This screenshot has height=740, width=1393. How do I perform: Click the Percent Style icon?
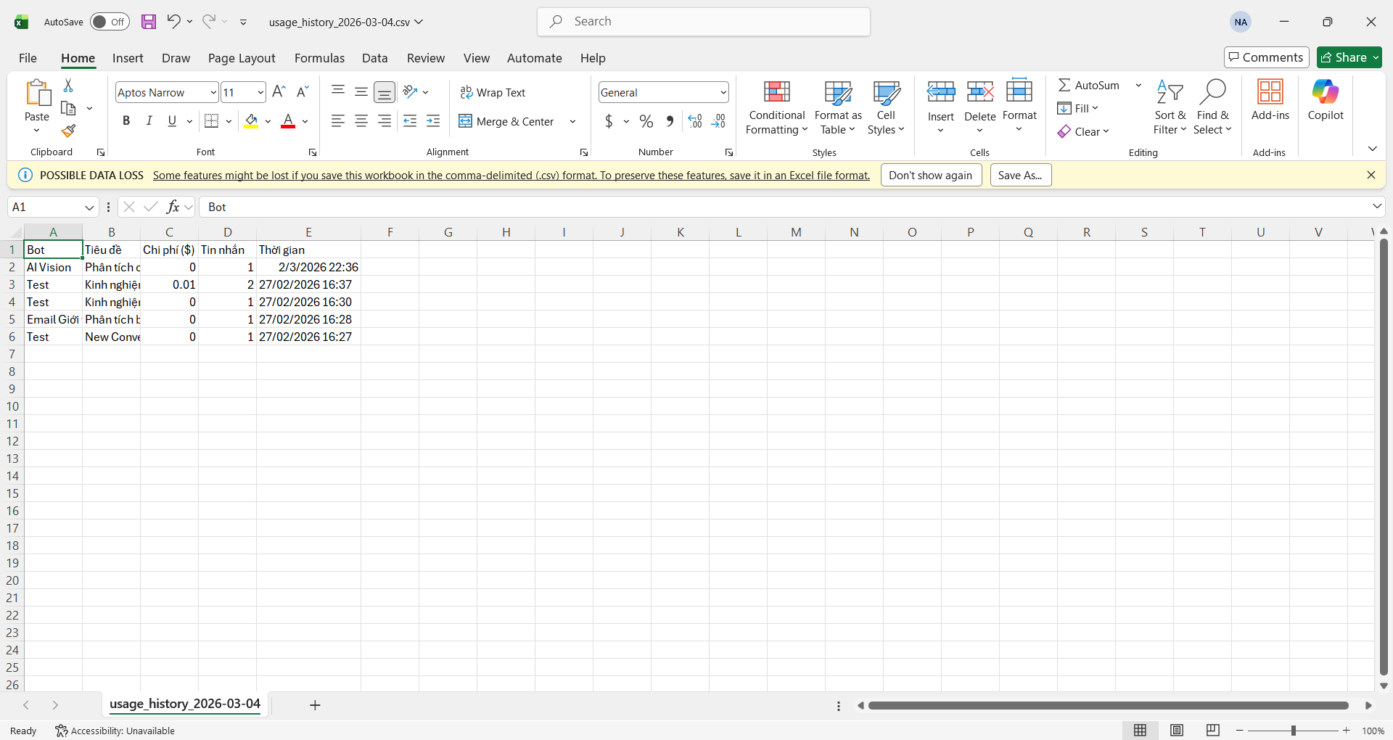pos(646,122)
